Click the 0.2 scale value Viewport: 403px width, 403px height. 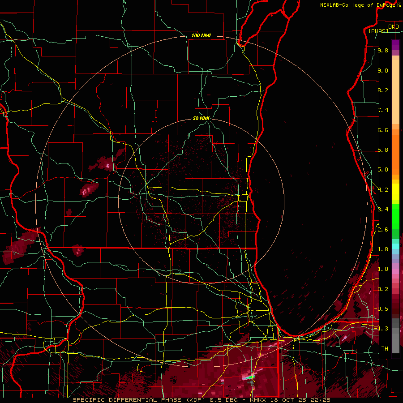click(x=383, y=289)
